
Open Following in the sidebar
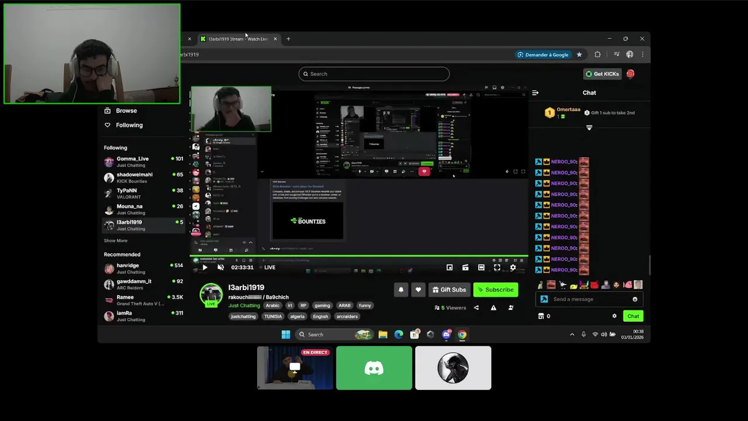123,125
